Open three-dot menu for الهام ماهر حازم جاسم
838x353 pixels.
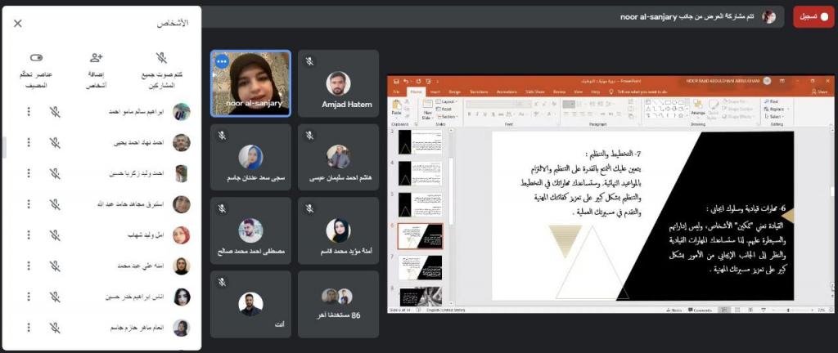coord(29,327)
